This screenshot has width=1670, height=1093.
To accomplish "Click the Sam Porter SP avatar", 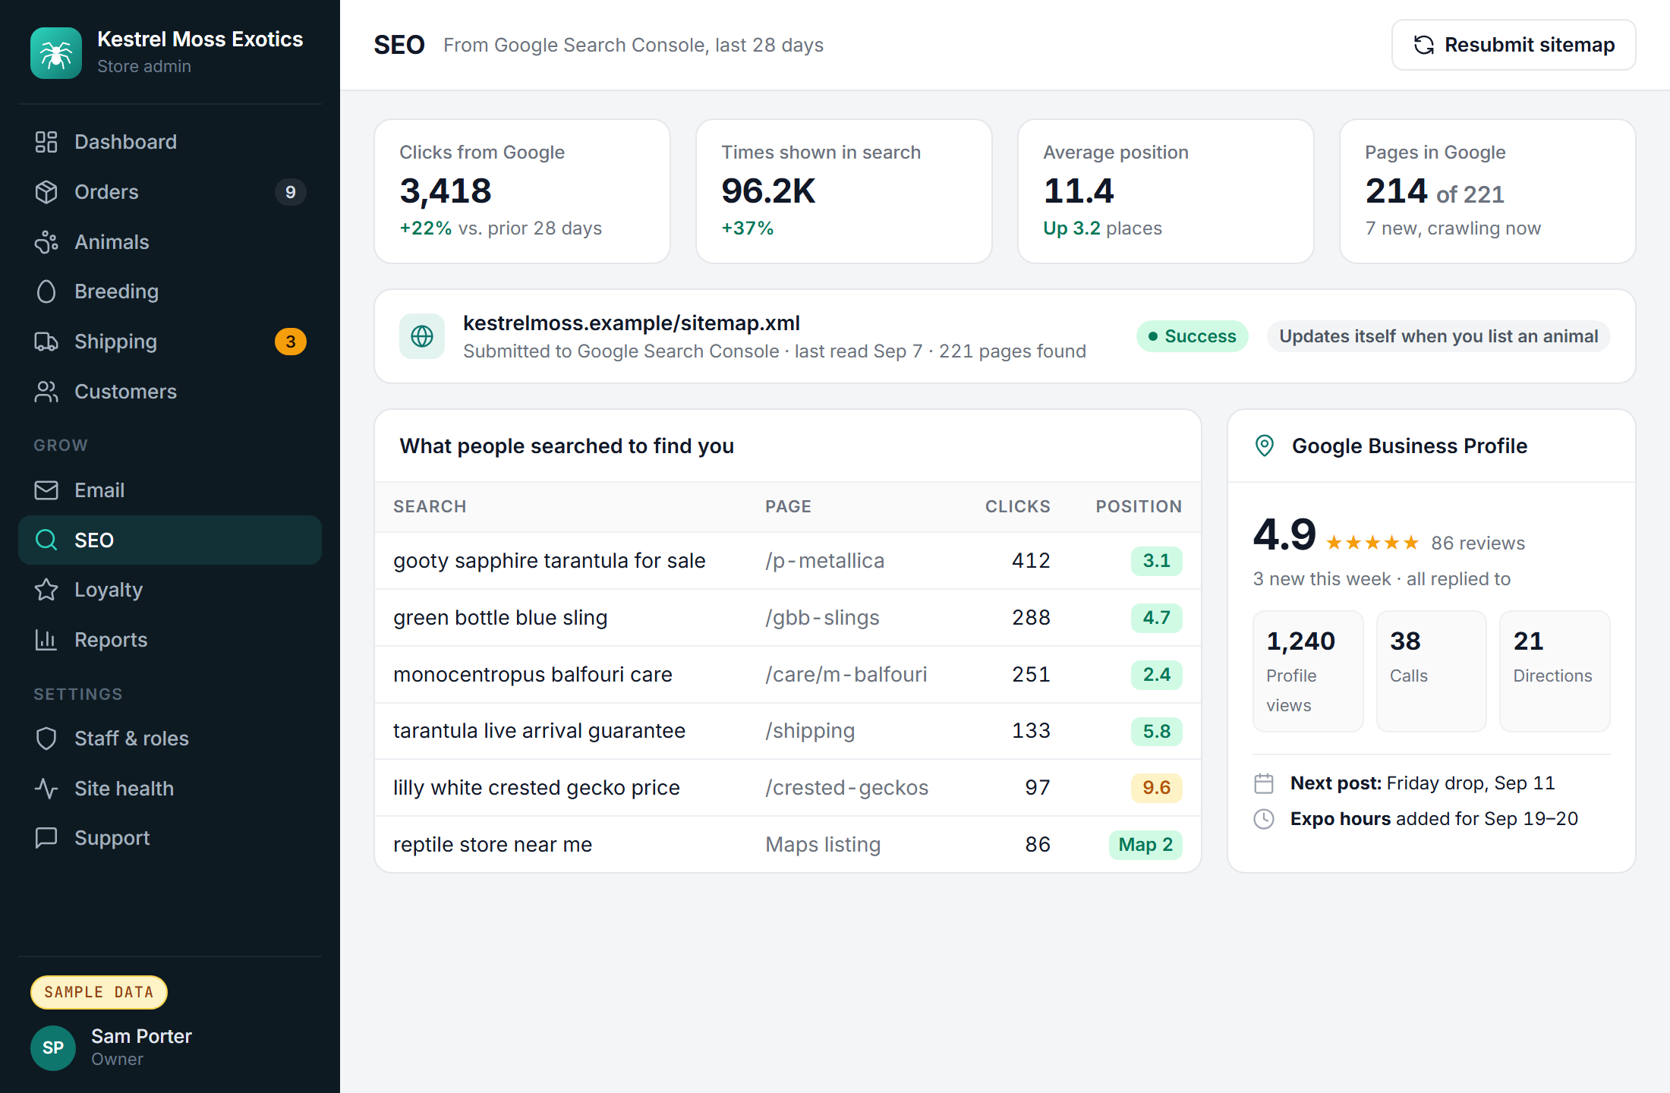I will point(53,1047).
